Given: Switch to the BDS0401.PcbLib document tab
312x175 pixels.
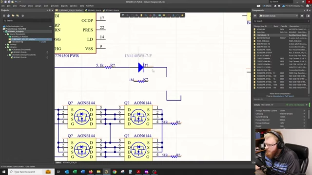Looking at the screenshot, I should [111, 10].
